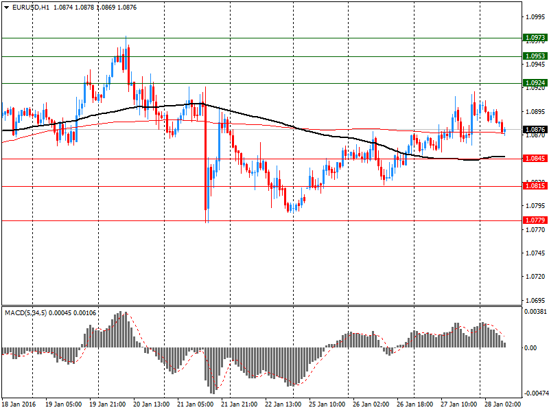Click the 1.0745 price scale value
This screenshot has height=412, width=549.
pos(535,253)
